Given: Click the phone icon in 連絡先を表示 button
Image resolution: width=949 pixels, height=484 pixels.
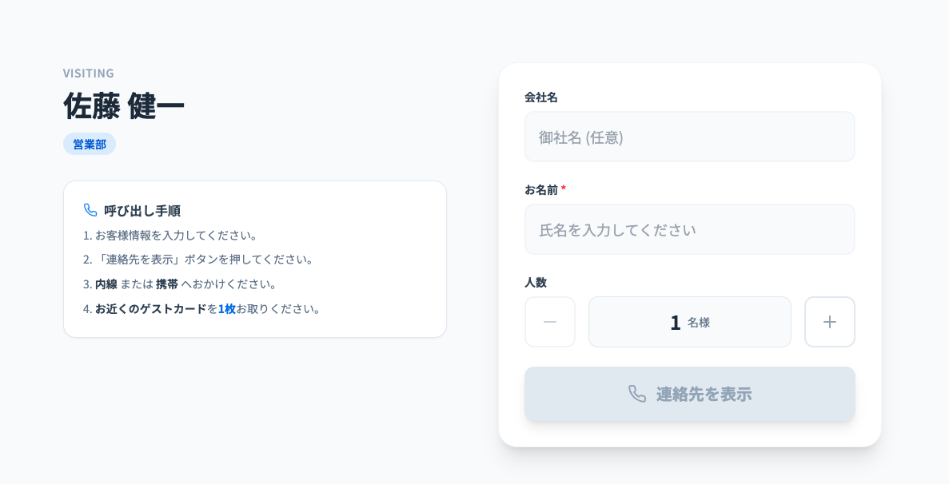Looking at the screenshot, I should 637,394.
